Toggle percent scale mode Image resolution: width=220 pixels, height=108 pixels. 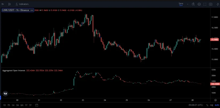(x=207, y=105)
